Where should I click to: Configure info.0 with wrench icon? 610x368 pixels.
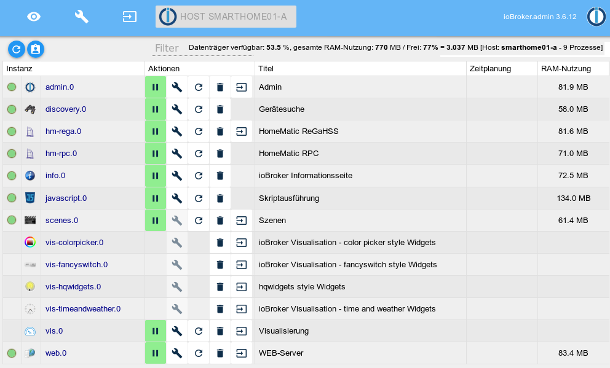pos(177,176)
